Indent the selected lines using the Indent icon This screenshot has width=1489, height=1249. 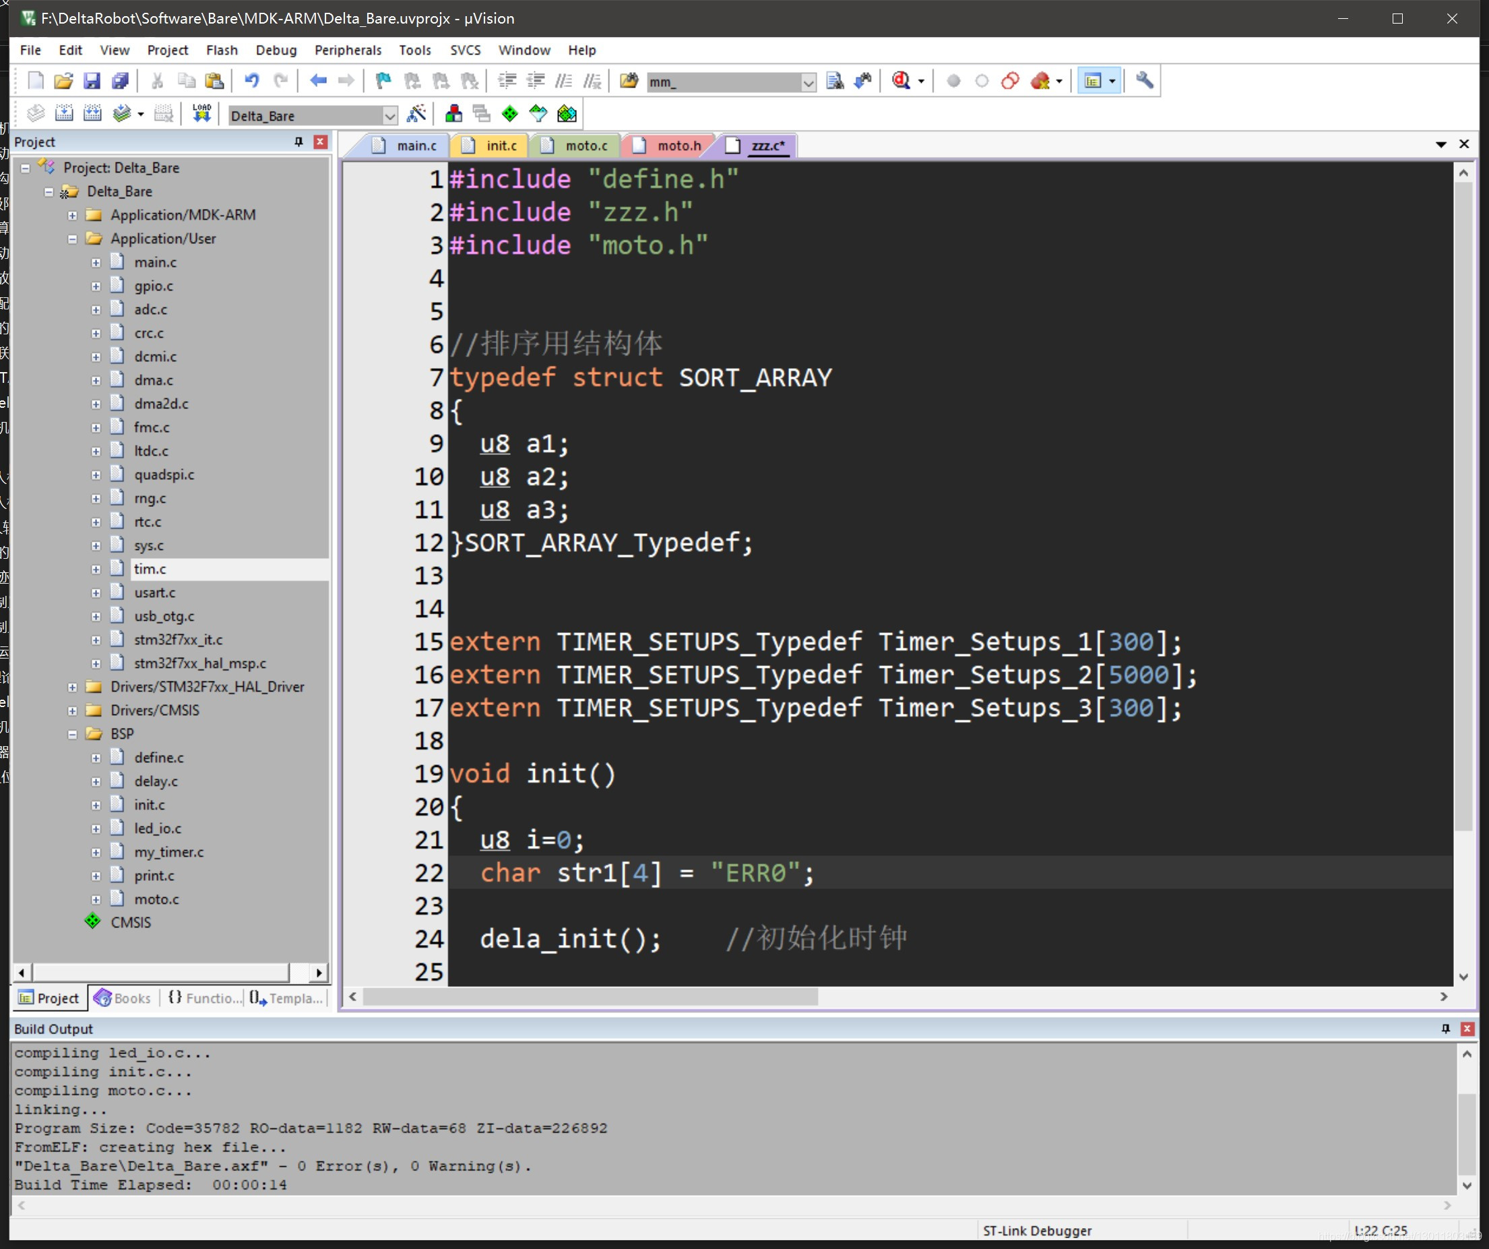coord(507,81)
